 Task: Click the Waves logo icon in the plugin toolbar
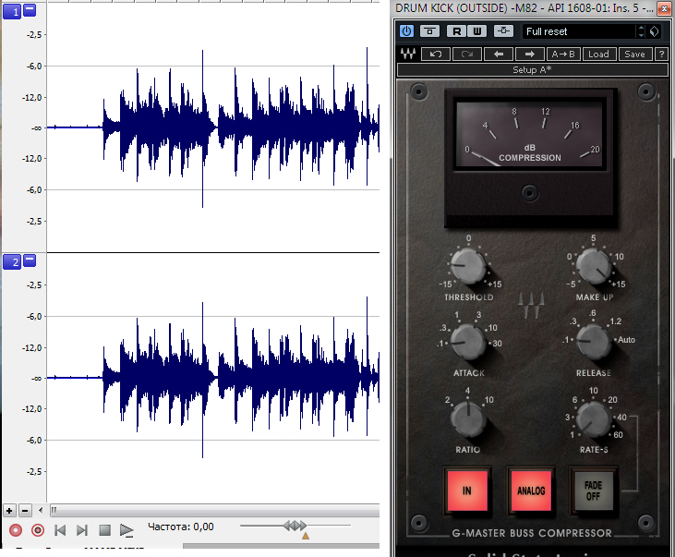(x=407, y=54)
